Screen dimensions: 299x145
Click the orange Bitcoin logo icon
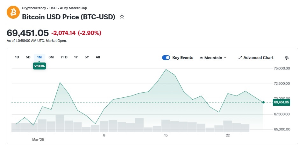pyautogui.click(x=13, y=12)
